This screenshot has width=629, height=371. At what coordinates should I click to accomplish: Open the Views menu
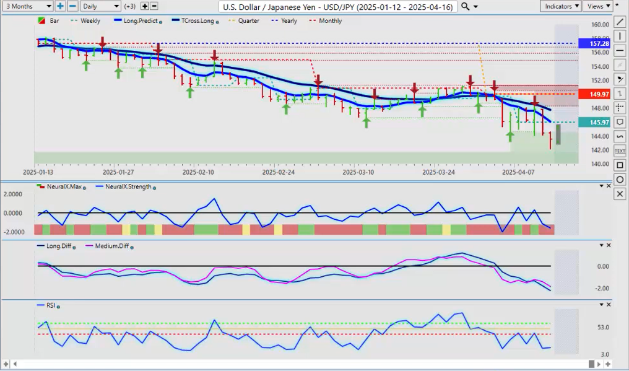point(597,6)
